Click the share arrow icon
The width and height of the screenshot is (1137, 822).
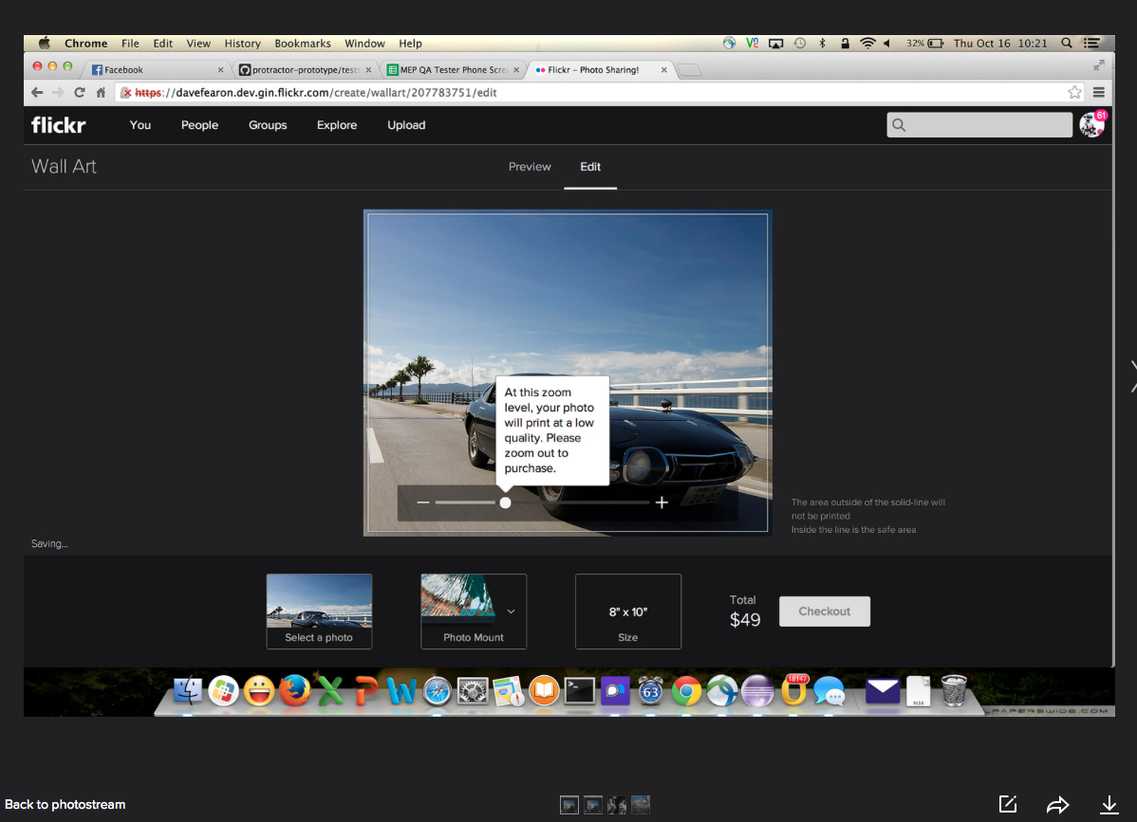pos(1057,805)
